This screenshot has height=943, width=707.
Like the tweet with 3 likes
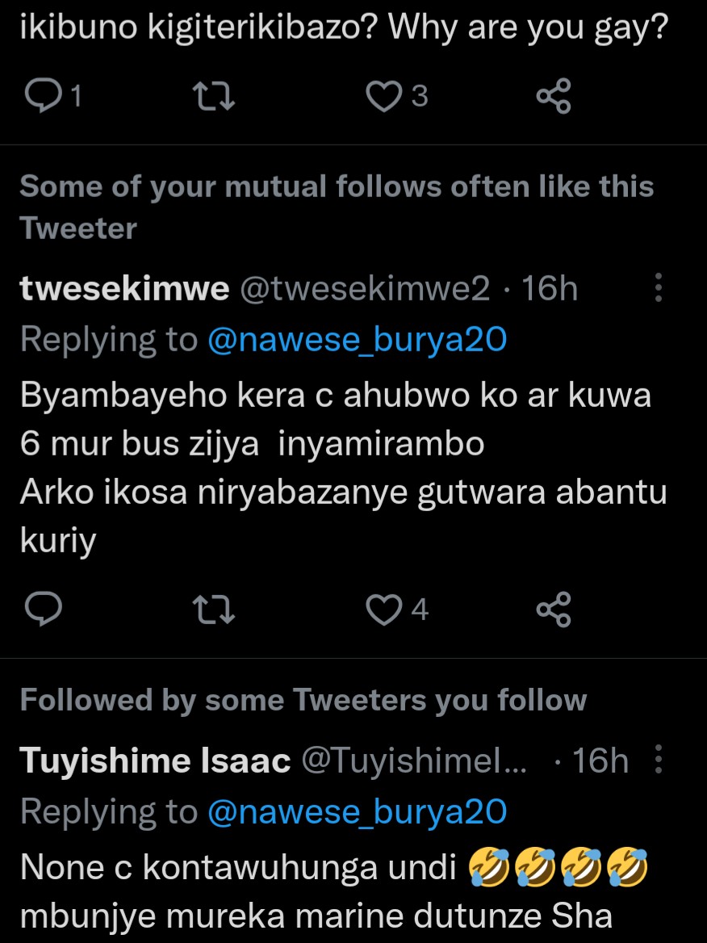384,97
